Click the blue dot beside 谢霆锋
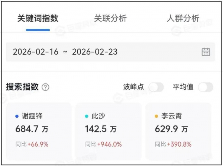 (17, 116)
